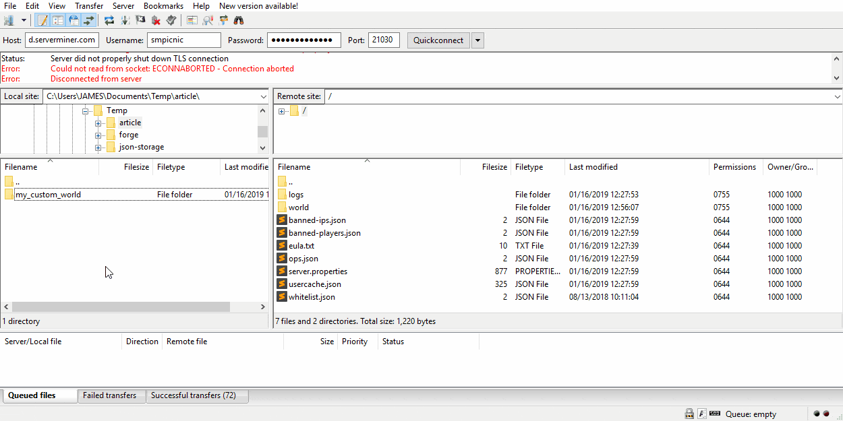
Task: Click the logs folder icon in remote list
Action: tap(282, 195)
